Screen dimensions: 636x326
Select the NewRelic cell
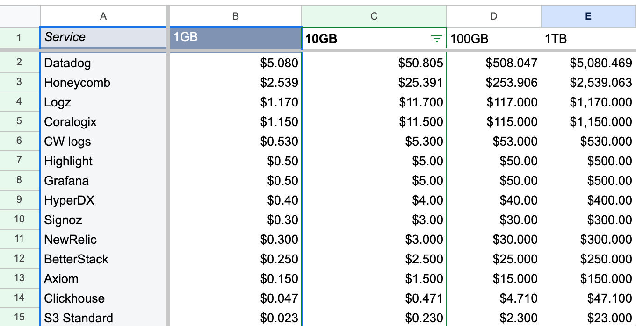103,239
